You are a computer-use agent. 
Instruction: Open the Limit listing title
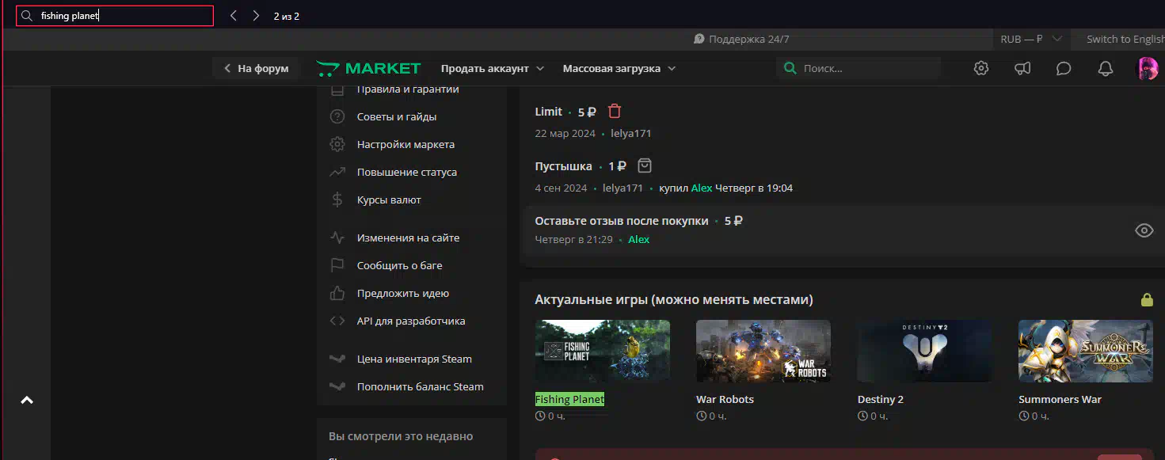click(x=548, y=112)
